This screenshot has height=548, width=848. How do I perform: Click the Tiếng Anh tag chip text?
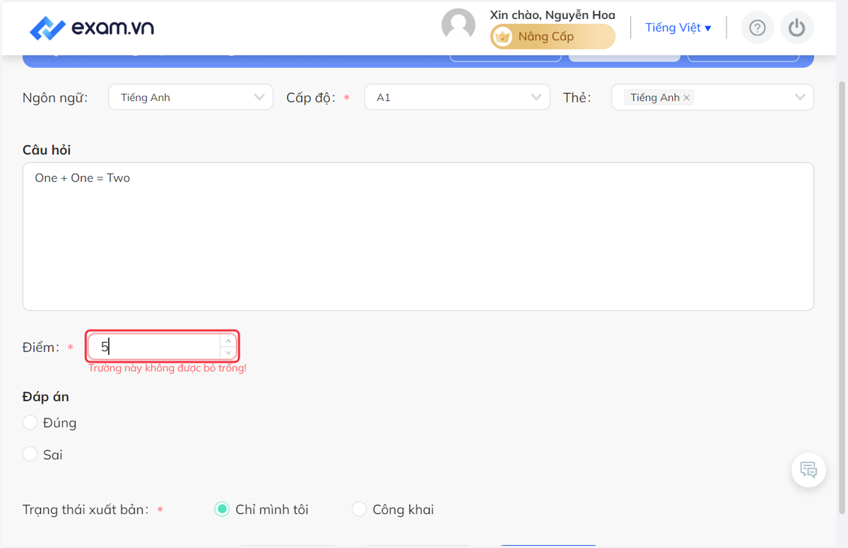tap(655, 98)
